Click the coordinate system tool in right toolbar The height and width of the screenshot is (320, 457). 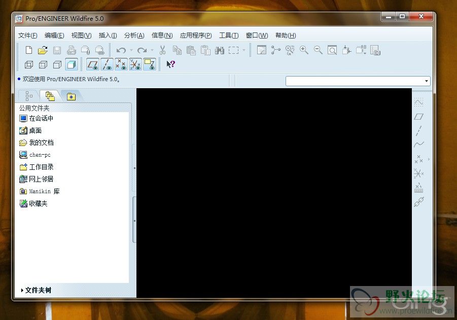[419, 173]
